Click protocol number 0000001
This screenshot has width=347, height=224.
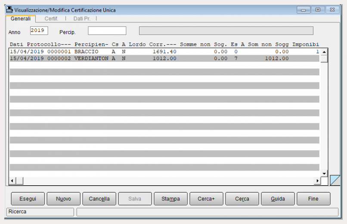(59, 52)
